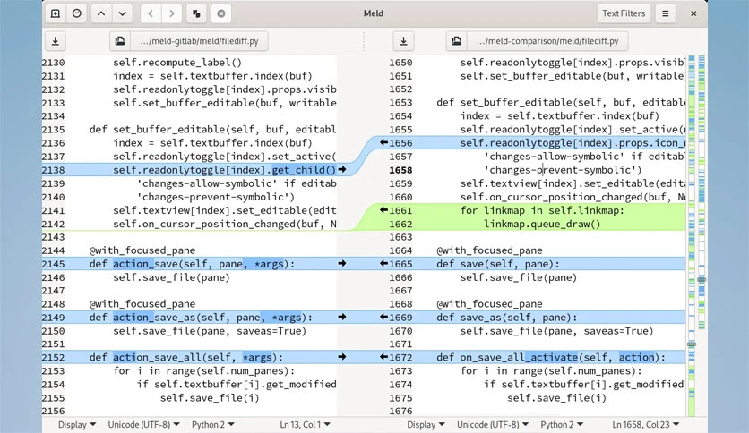This screenshot has width=749, height=433.
Task: Push line 2138 change to the right
Action: tap(342, 170)
